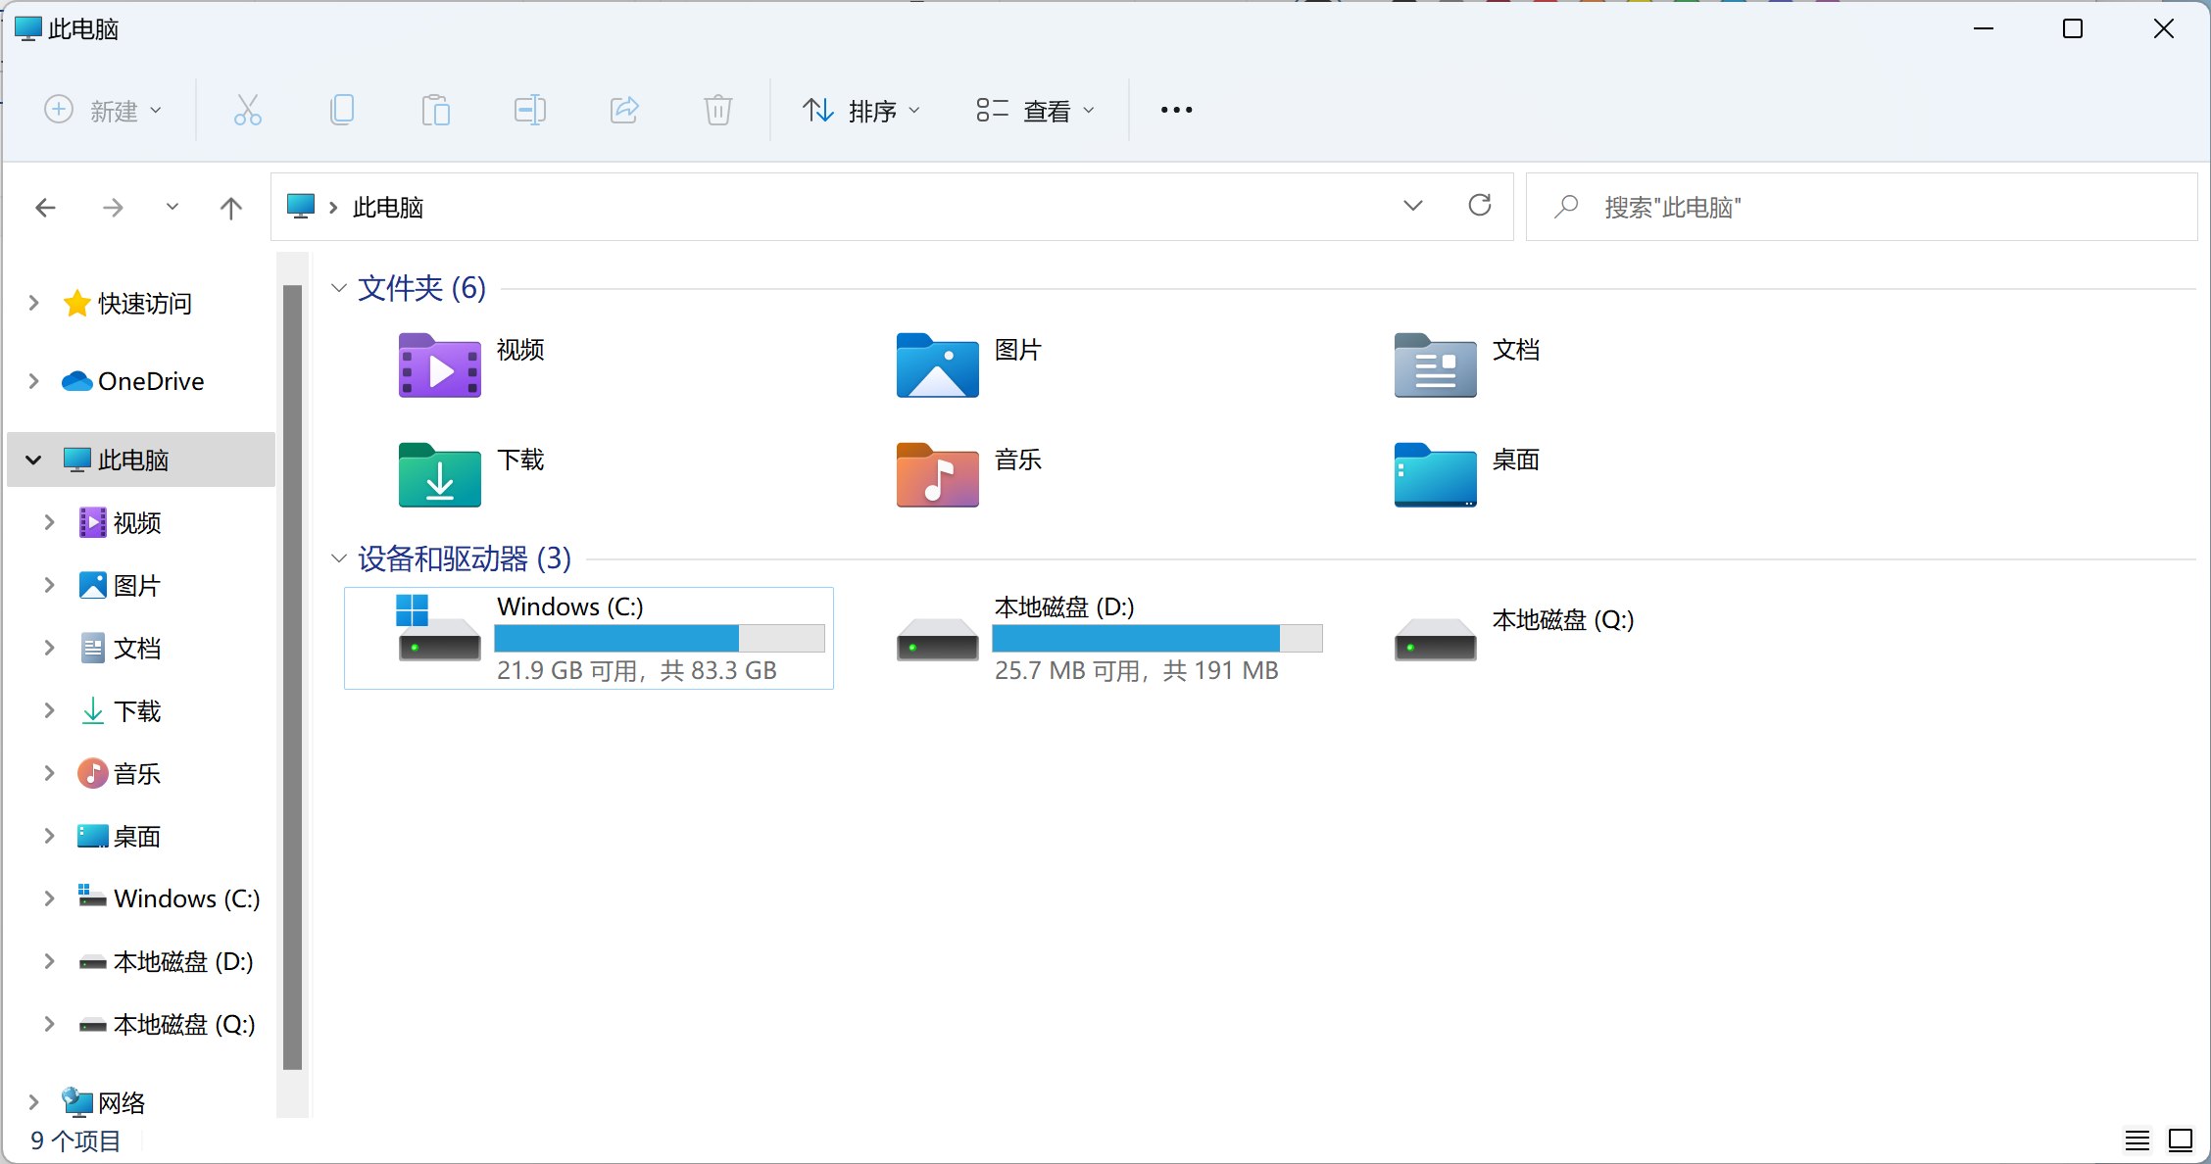Screen dimensions: 2211x1164
Task: Open the address bar history dropdown
Action: point(1412,206)
